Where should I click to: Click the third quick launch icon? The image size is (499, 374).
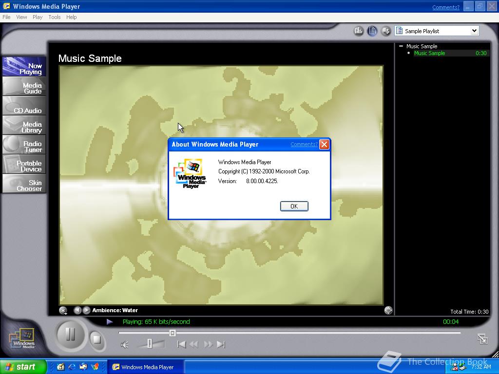click(83, 367)
